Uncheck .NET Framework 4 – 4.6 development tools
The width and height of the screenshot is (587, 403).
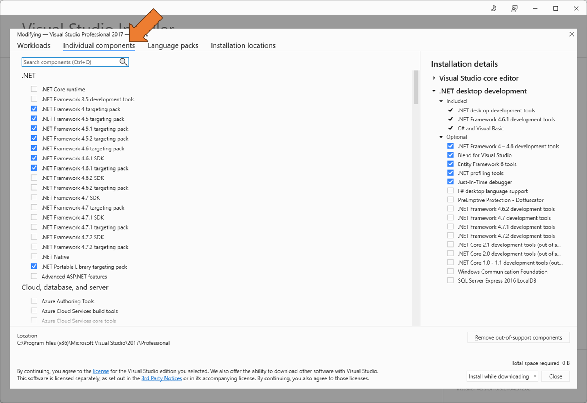[450, 146]
